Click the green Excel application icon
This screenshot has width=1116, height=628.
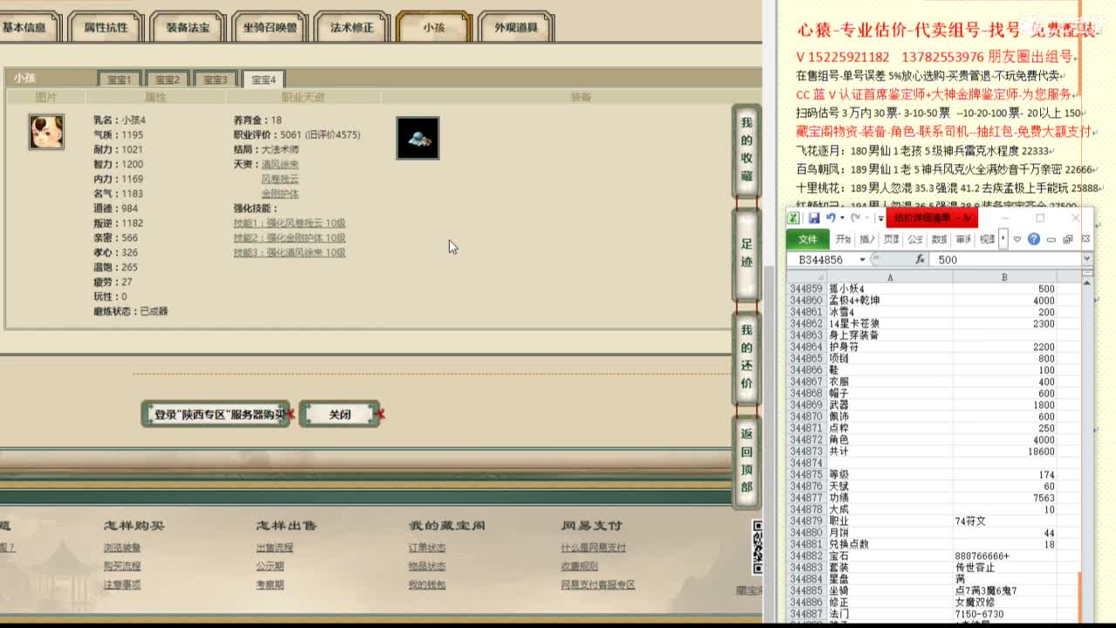(x=792, y=219)
